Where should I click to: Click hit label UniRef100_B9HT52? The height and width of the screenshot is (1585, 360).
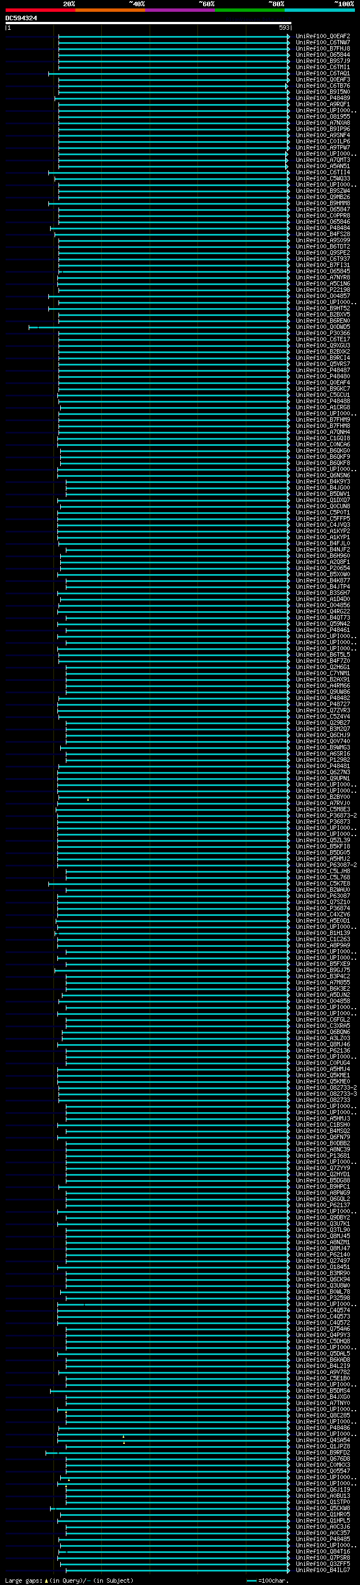323,308
